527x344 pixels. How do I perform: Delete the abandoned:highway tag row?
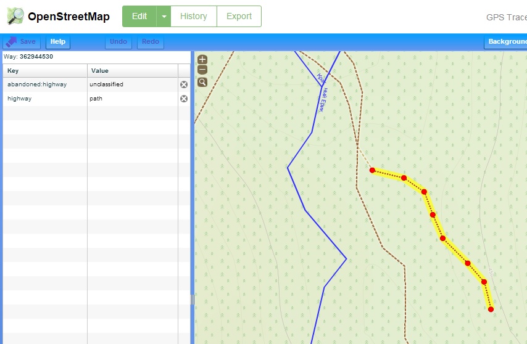click(x=184, y=84)
